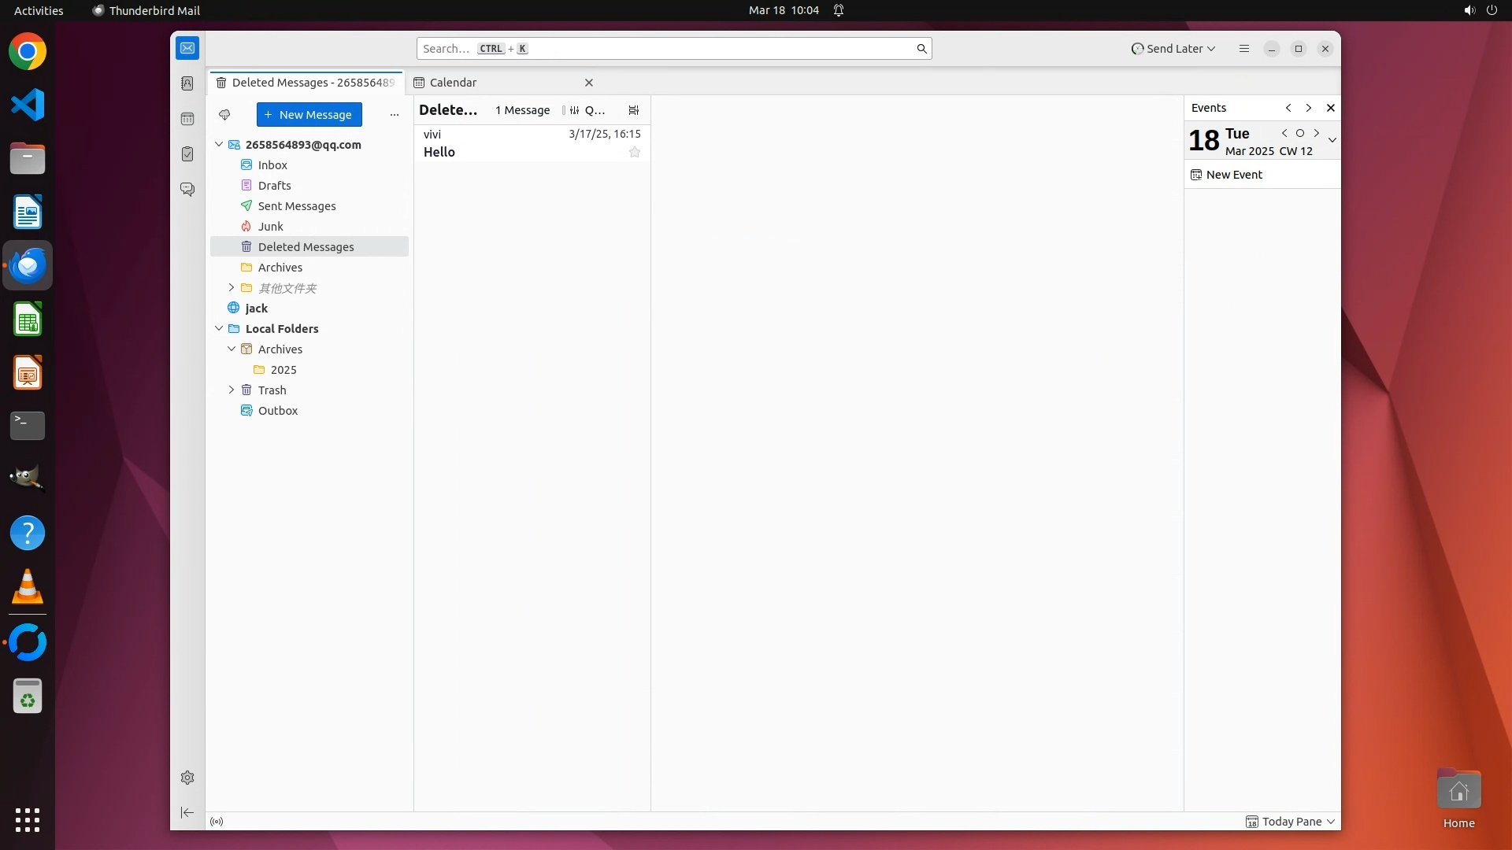Open message list display options icon
Image resolution: width=1512 pixels, height=850 pixels.
(x=634, y=110)
